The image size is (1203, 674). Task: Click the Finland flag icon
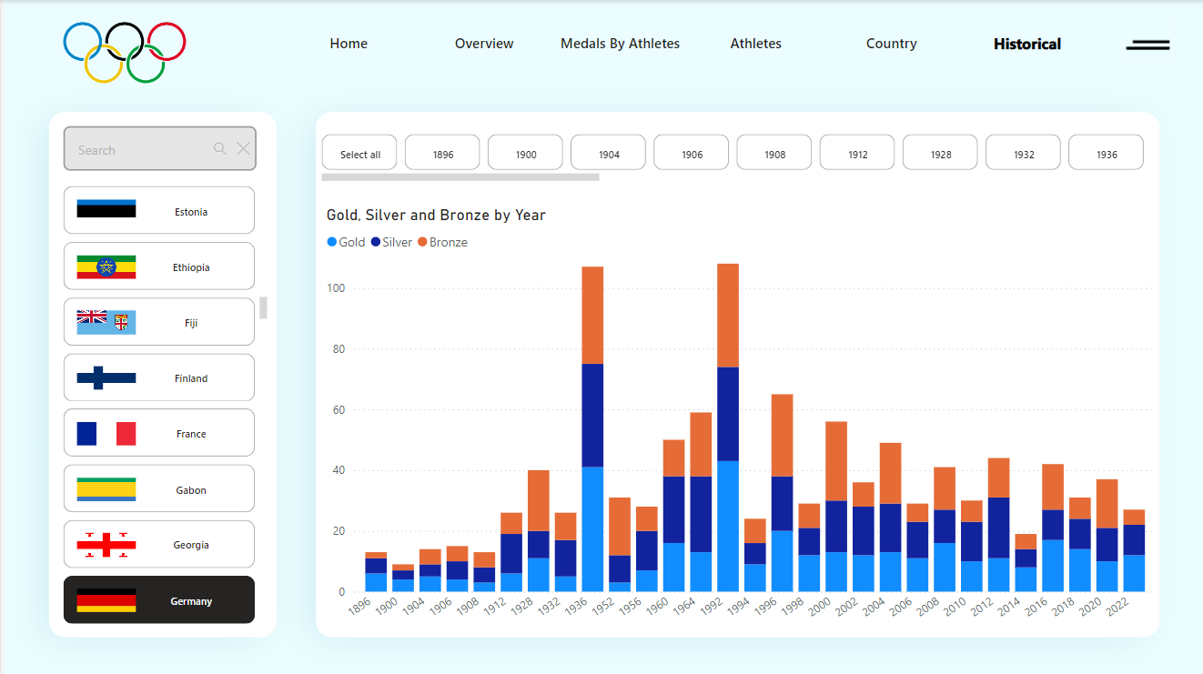[106, 377]
